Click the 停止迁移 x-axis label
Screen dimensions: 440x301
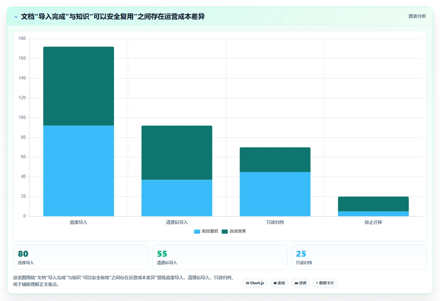coord(373,222)
